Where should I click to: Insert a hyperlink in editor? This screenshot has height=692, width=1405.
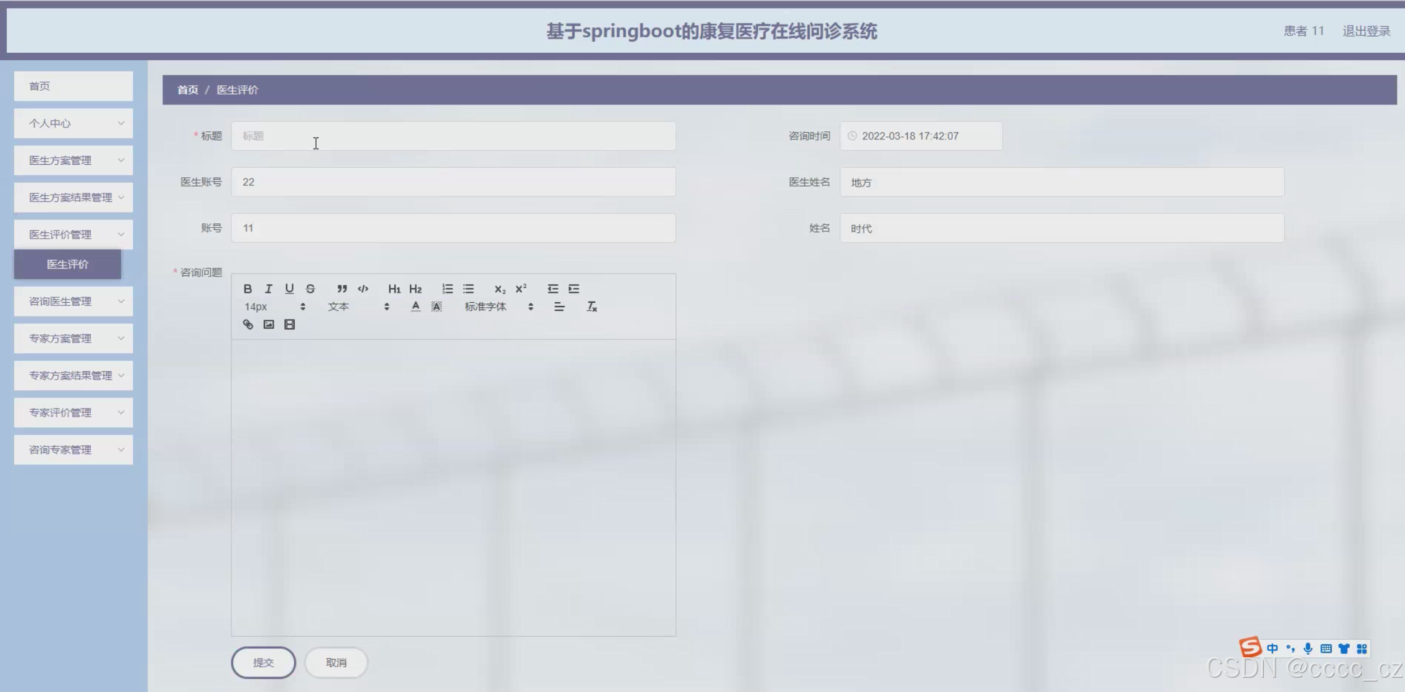pyautogui.click(x=248, y=325)
